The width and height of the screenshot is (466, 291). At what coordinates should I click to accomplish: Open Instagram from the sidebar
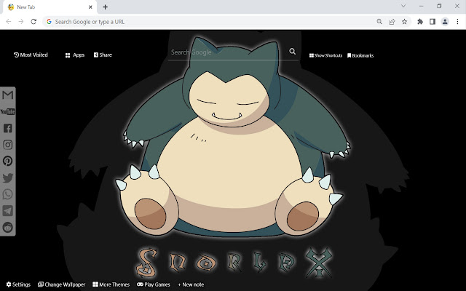click(x=8, y=145)
